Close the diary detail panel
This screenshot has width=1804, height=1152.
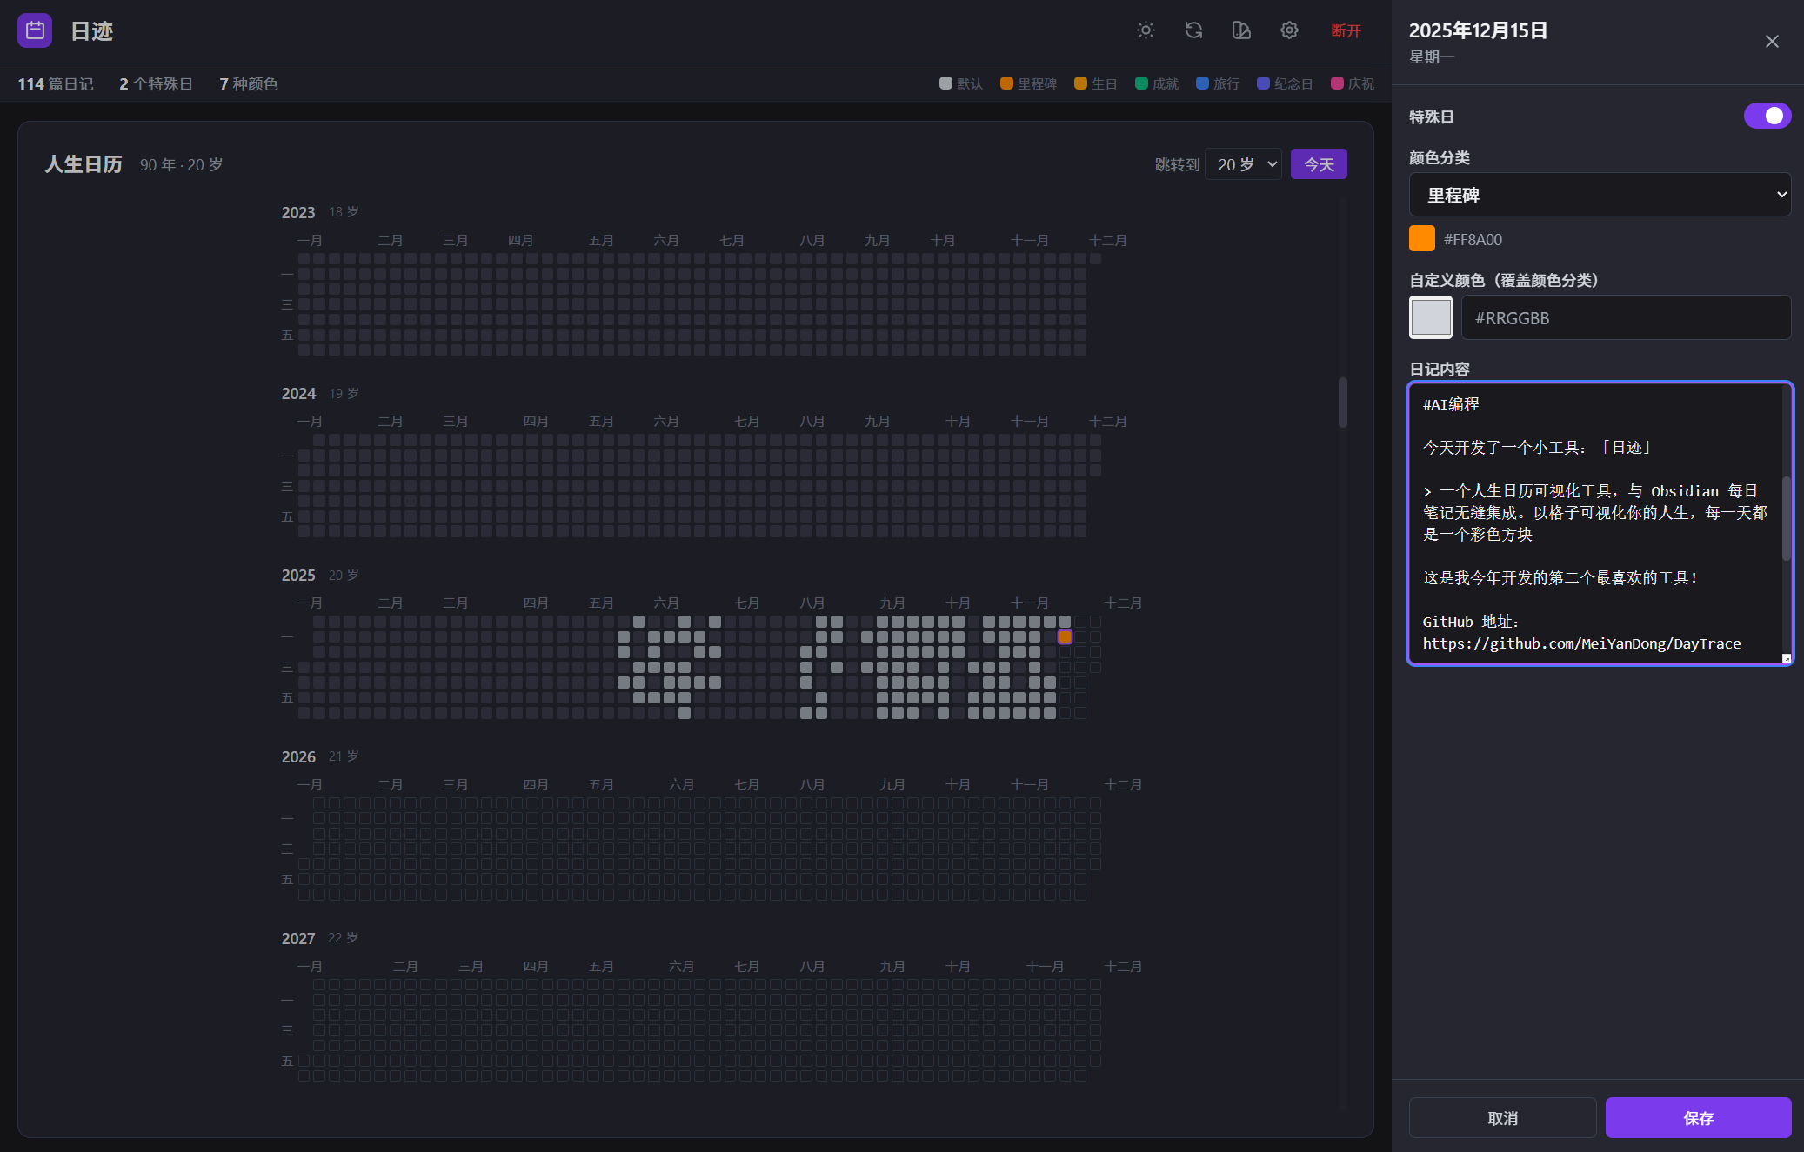pos(1772,42)
